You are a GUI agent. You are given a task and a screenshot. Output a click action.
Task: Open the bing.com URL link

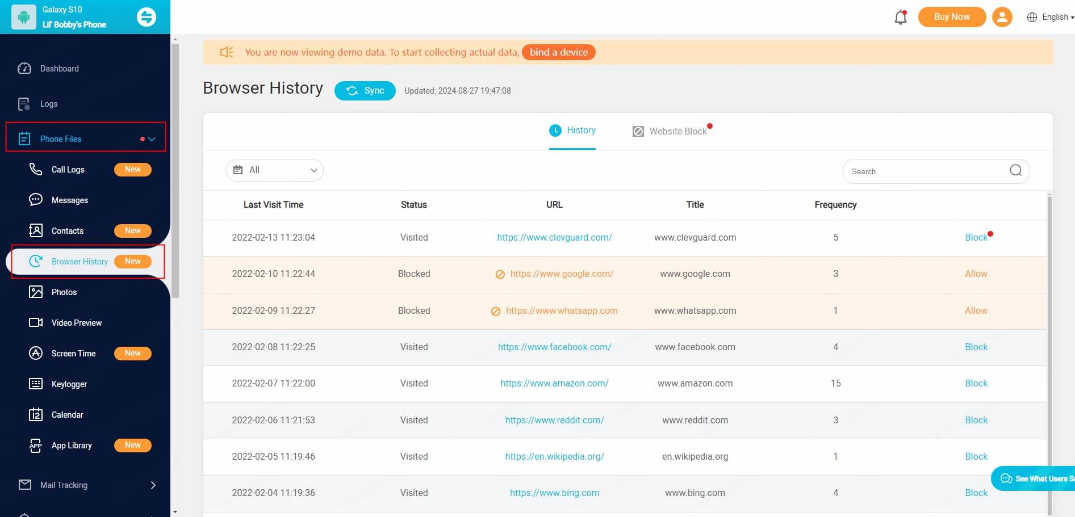pyautogui.click(x=554, y=493)
